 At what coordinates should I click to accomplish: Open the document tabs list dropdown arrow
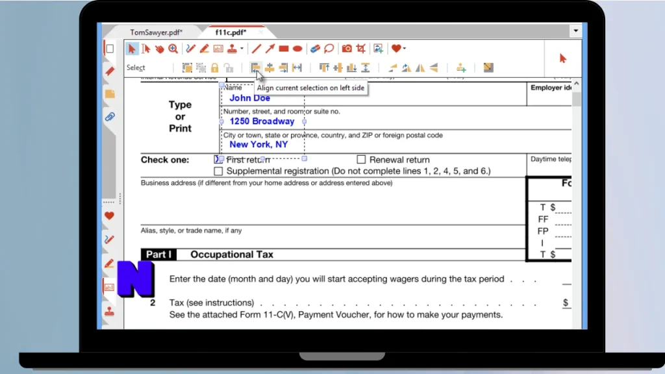(x=575, y=31)
